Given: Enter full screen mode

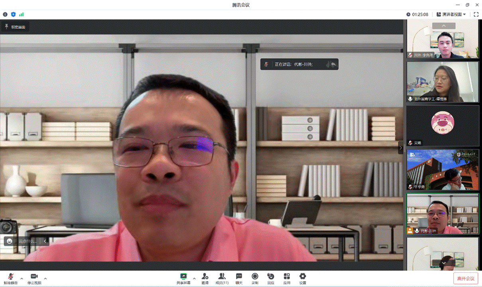Looking at the screenshot, I should (476, 14).
